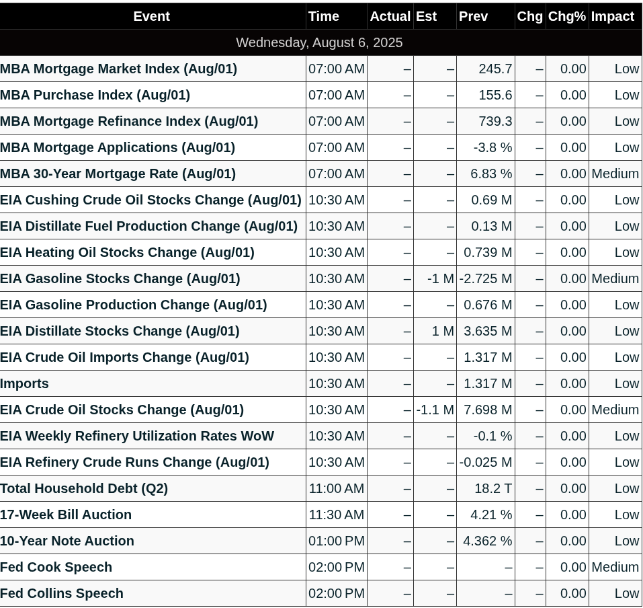Click previous value -0.1 %
Viewport: 643px width, 608px height.
[492, 436]
